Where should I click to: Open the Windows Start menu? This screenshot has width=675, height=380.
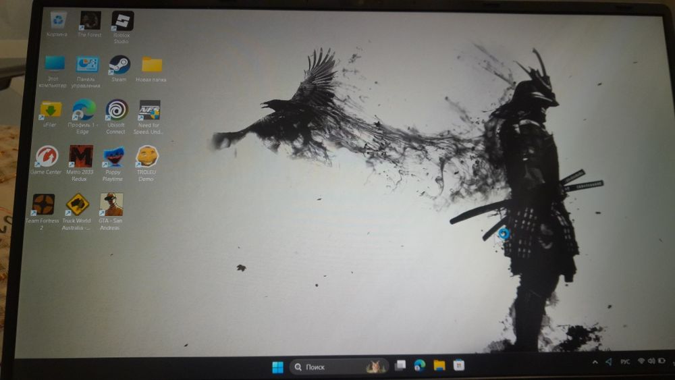point(278,367)
